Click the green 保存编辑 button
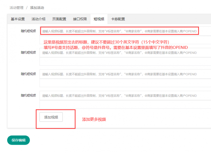 (18, 140)
